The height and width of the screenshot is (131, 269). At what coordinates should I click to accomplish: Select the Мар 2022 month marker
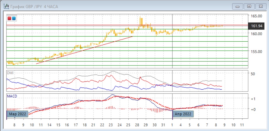click(x=17, y=114)
